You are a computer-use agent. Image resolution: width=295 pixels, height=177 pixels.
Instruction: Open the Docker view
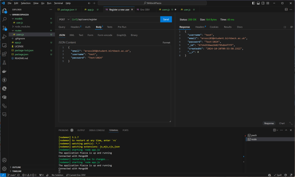4,71
